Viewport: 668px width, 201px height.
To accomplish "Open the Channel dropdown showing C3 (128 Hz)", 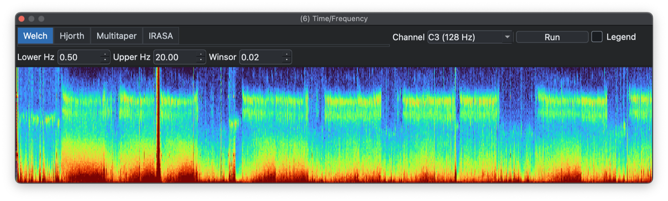I will pyautogui.click(x=470, y=37).
